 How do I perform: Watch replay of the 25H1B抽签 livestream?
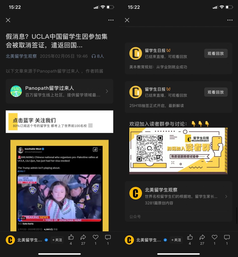[x=216, y=92]
